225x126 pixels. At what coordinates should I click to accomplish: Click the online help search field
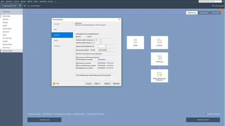pyautogui.click(x=210, y=1)
